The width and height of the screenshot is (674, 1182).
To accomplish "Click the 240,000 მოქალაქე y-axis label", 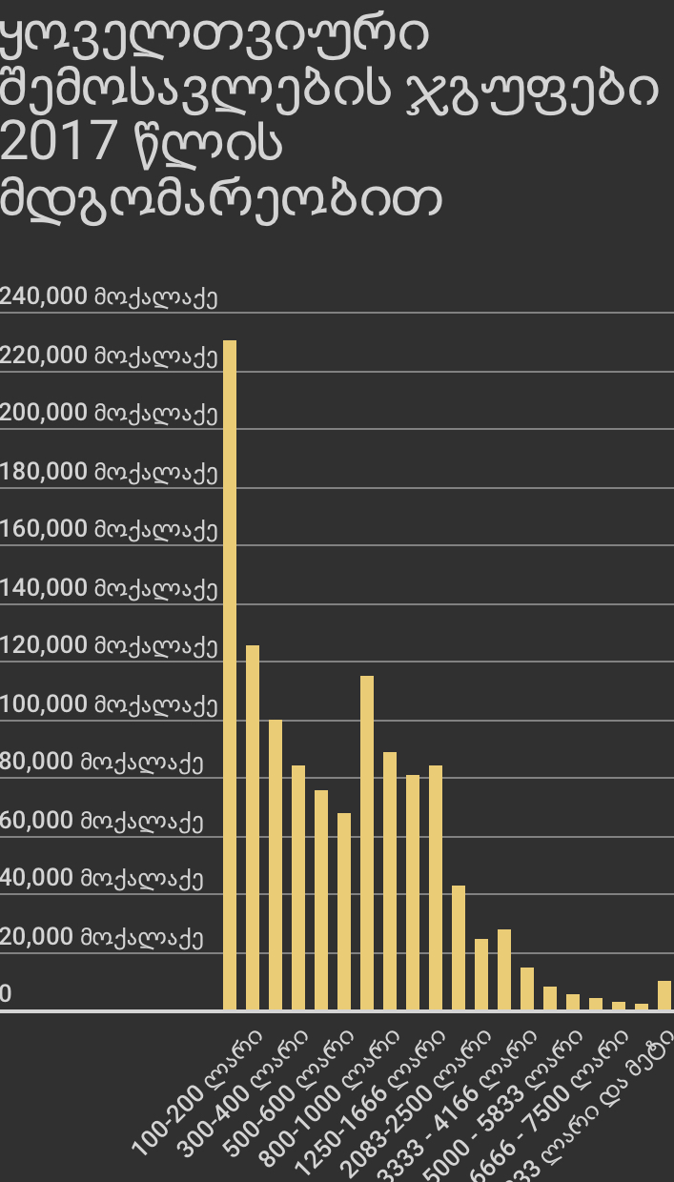I will click(109, 297).
